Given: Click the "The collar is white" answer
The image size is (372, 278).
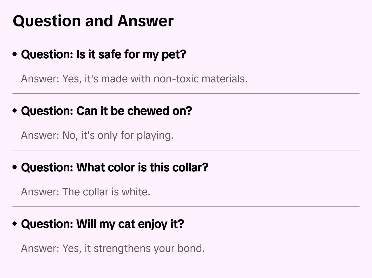Looking at the screenshot, I should [85, 192].
